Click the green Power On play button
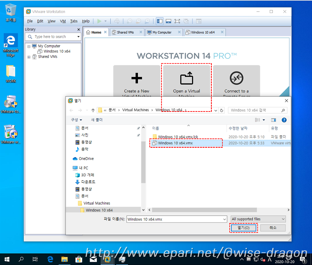This screenshot has width=312, height=265. pyautogui.click(x=99, y=21)
